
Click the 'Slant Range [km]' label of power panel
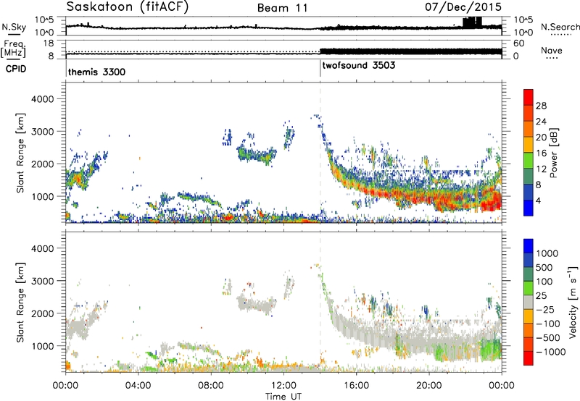(x=20, y=153)
